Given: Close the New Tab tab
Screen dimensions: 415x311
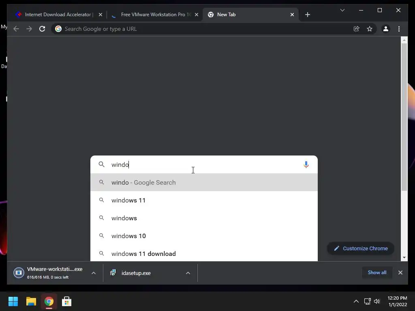Looking at the screenshot, I should tap(292, 15).
